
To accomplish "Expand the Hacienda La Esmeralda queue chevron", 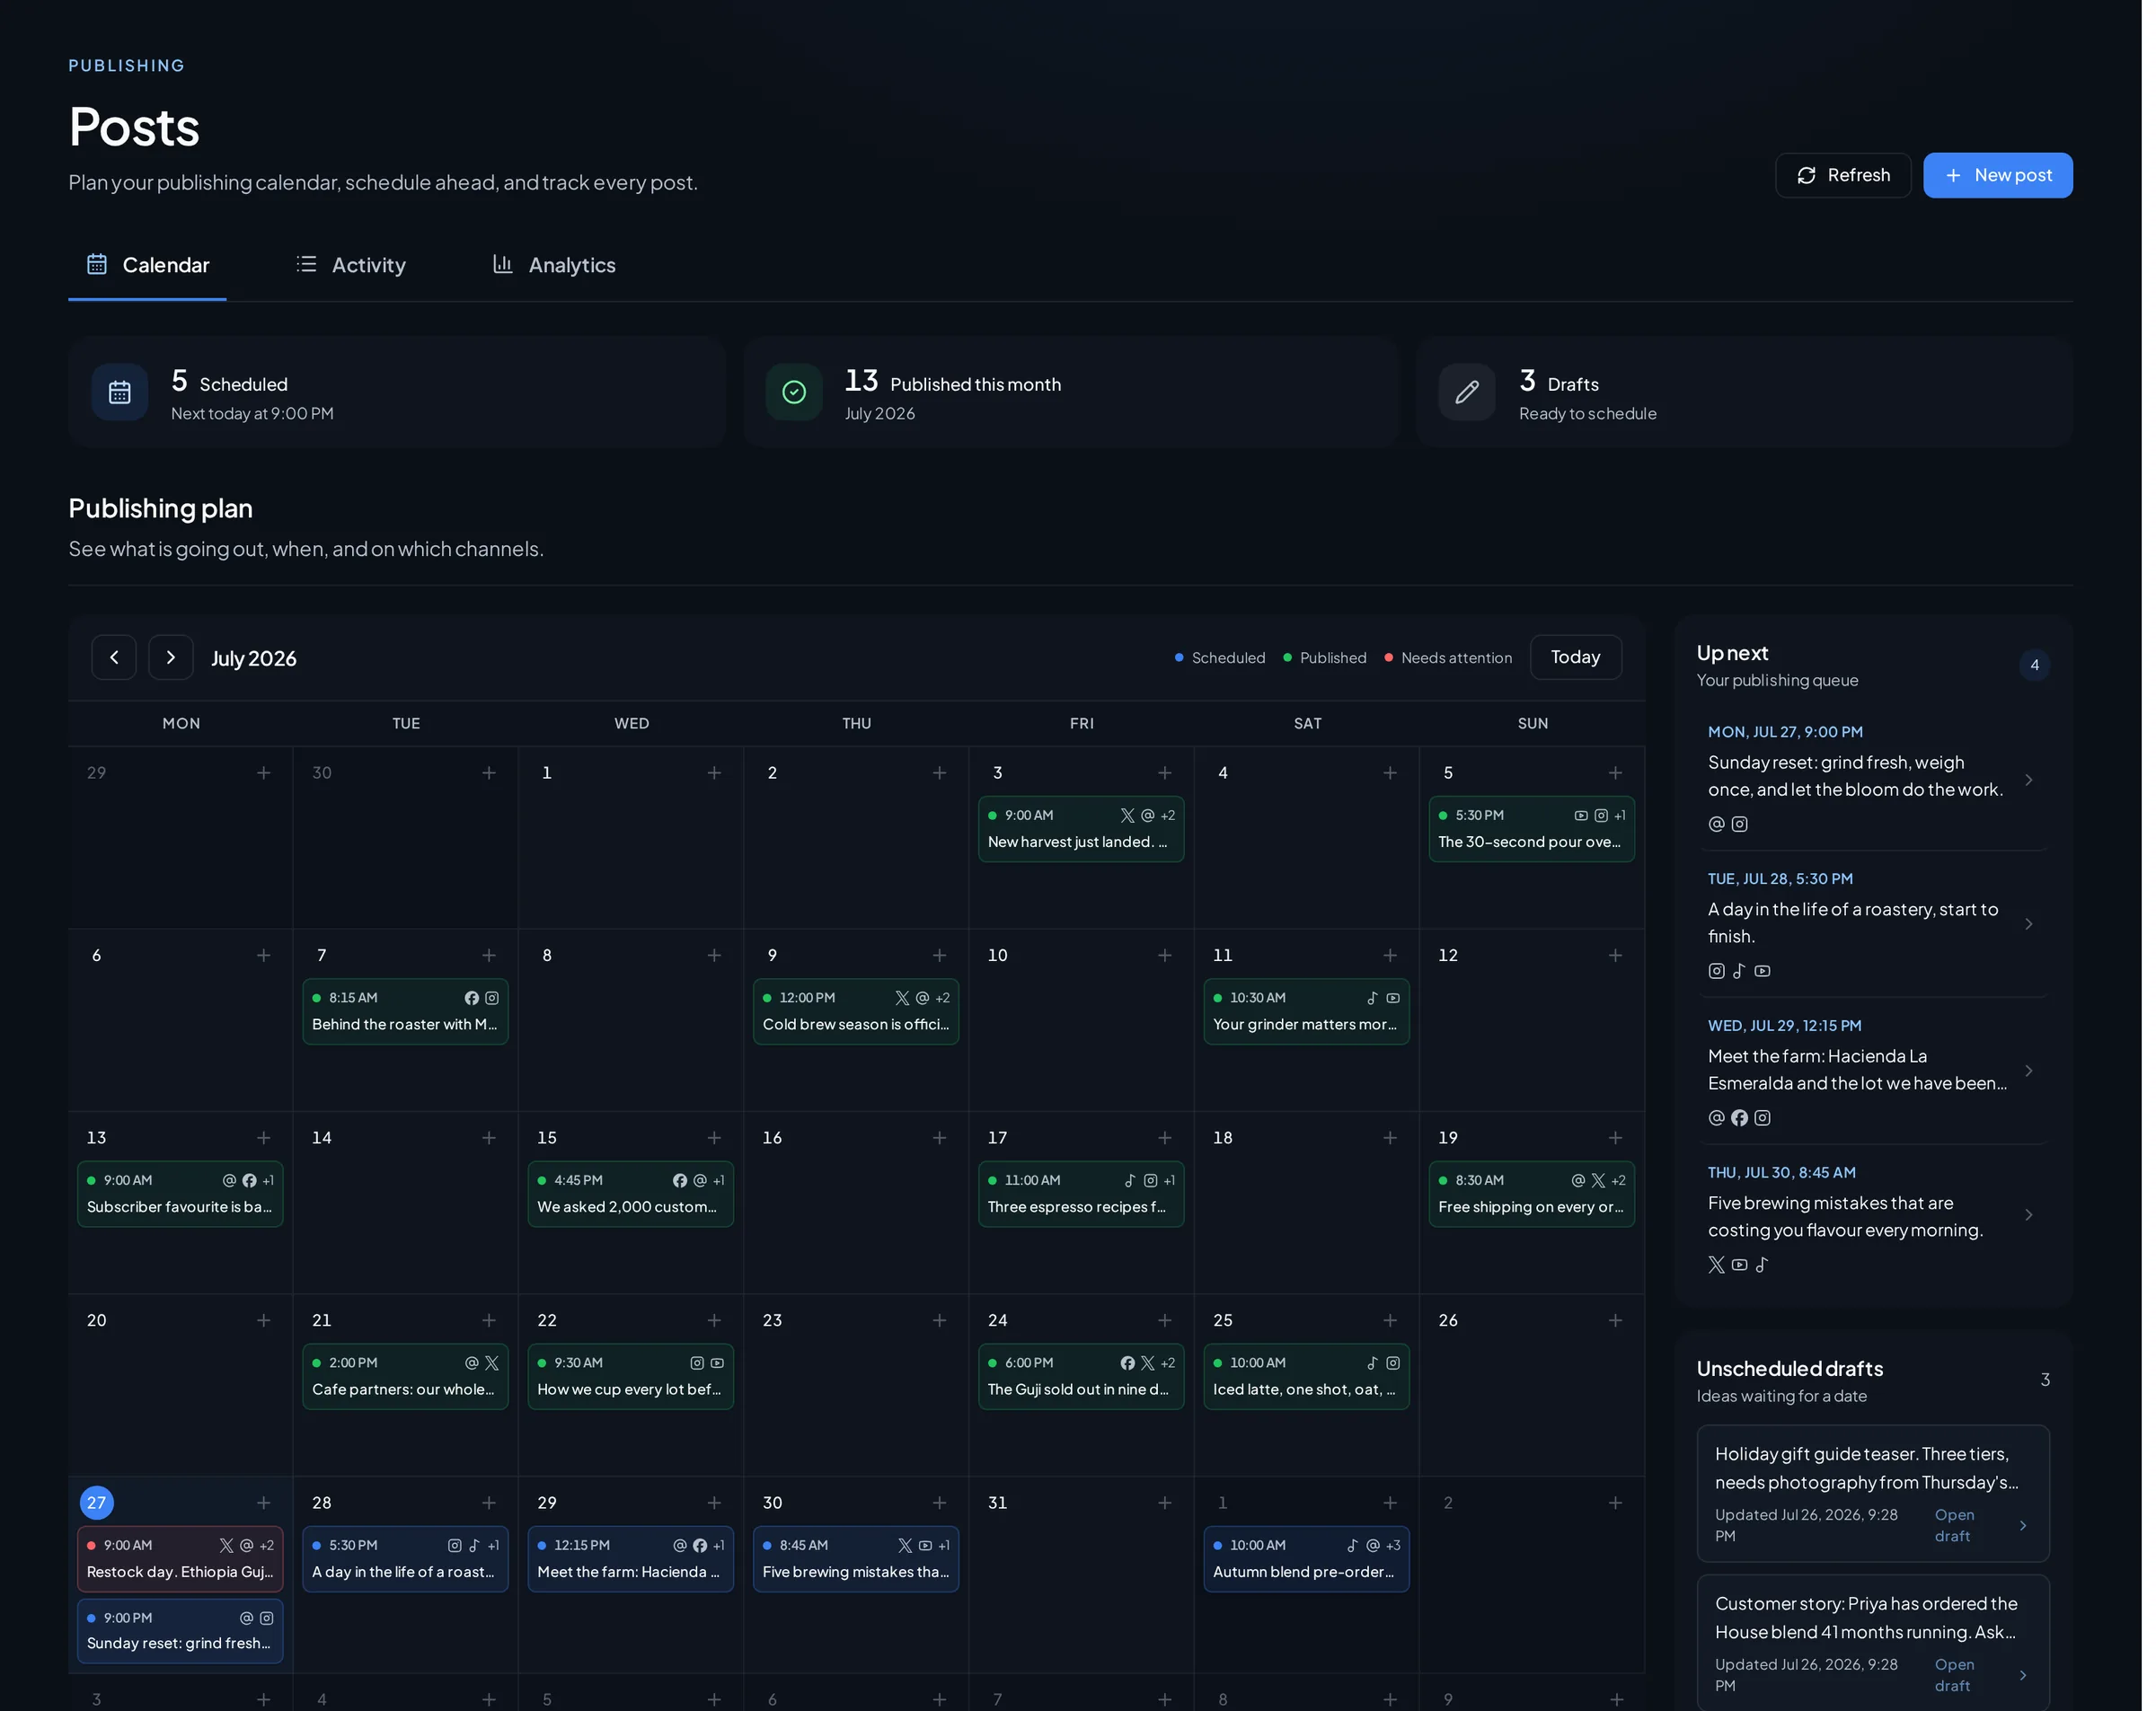I will [2029, 1071].
